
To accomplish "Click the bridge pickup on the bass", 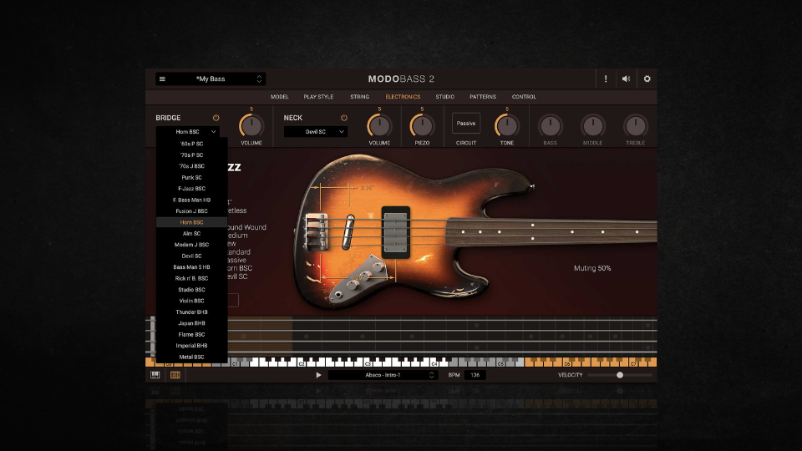I will pos(348,232).
